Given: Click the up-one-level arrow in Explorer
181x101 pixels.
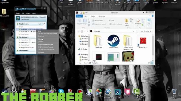Looking at the screenshot, I should tap(88, 31).
